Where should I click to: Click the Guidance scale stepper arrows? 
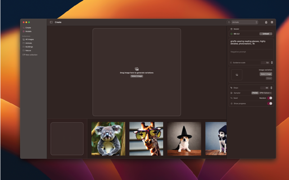272,63
